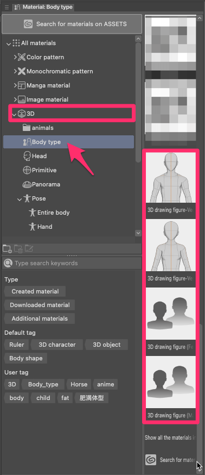This screenshot has height=475, width=205.
Task: Select the Body type tree label
Action: pos(46,142)
